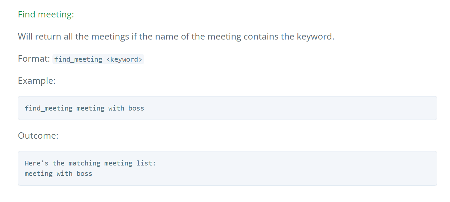Click the inline code find_meeting <keyword>
This screenshot has width=450, height=202.
pyautogui.click(x=98, y=59)
